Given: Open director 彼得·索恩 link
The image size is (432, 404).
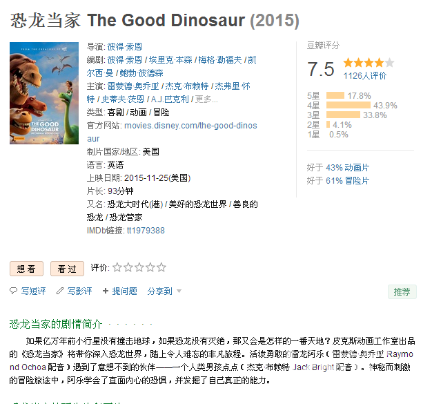Looking at the screenshot, I should (125, 47).
